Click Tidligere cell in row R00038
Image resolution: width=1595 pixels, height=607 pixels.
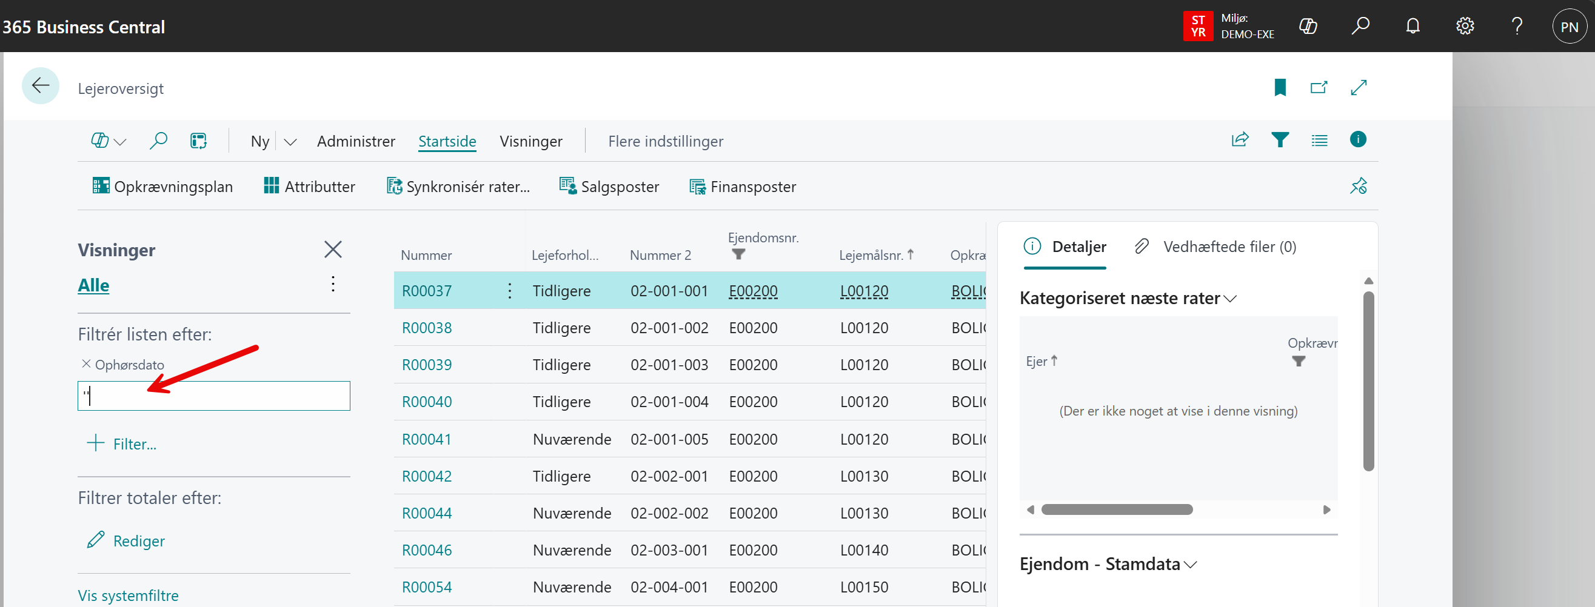coord(561,328)
